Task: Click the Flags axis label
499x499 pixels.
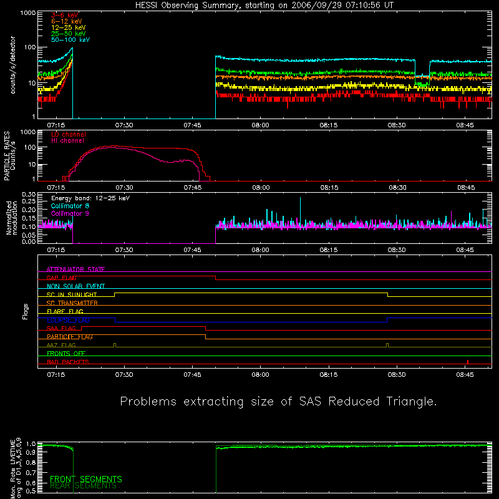Action: point(25,311)
